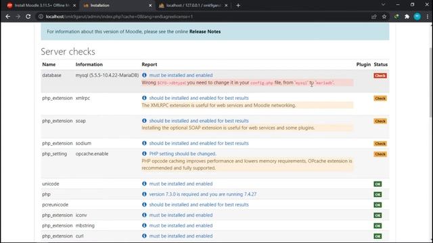Click info icon in the unicode row
The image size is (433, 243).
(144, 184)
